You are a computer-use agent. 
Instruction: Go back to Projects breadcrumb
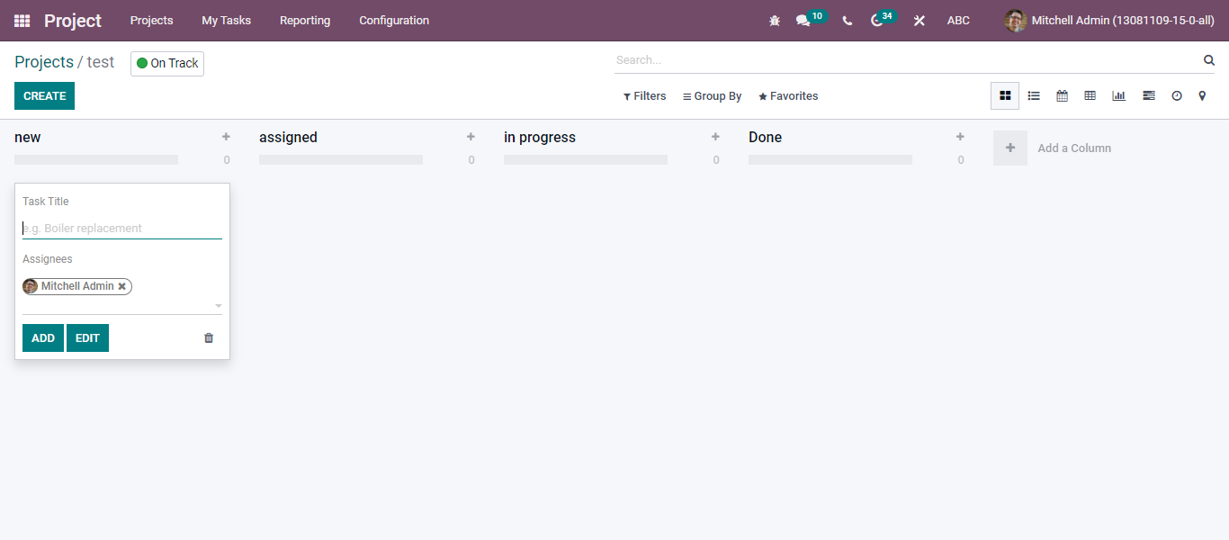point(44,62)
